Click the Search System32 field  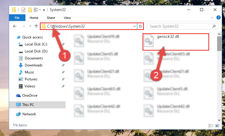point(181,26)
